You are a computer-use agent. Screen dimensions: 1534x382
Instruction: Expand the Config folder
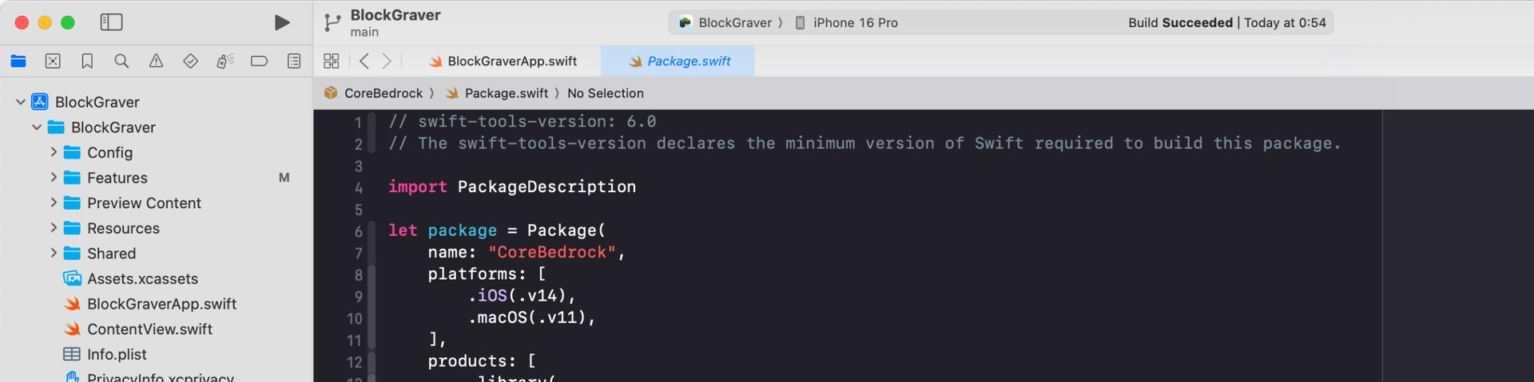[54, 152]
